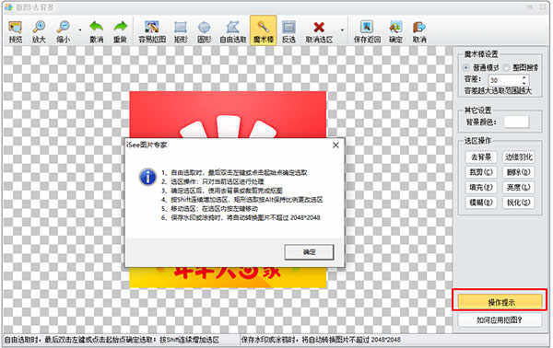
Task: Expand the dropdown arrow next to 缩小
Action: point(79,30)
